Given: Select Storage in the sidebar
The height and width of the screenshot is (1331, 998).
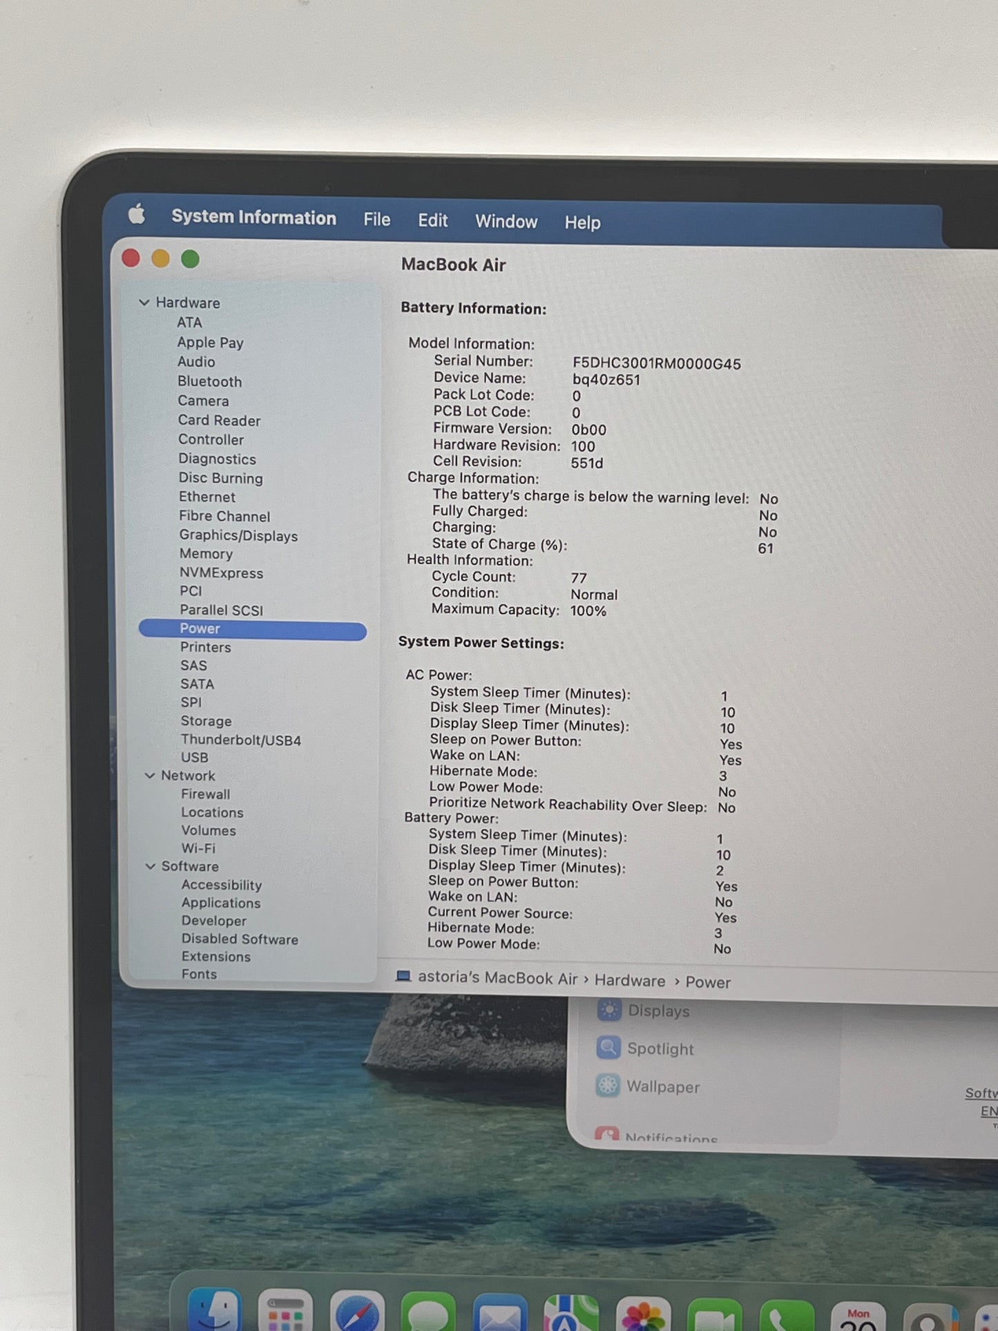Looking at the screenshot, I should tap(206, 721).
